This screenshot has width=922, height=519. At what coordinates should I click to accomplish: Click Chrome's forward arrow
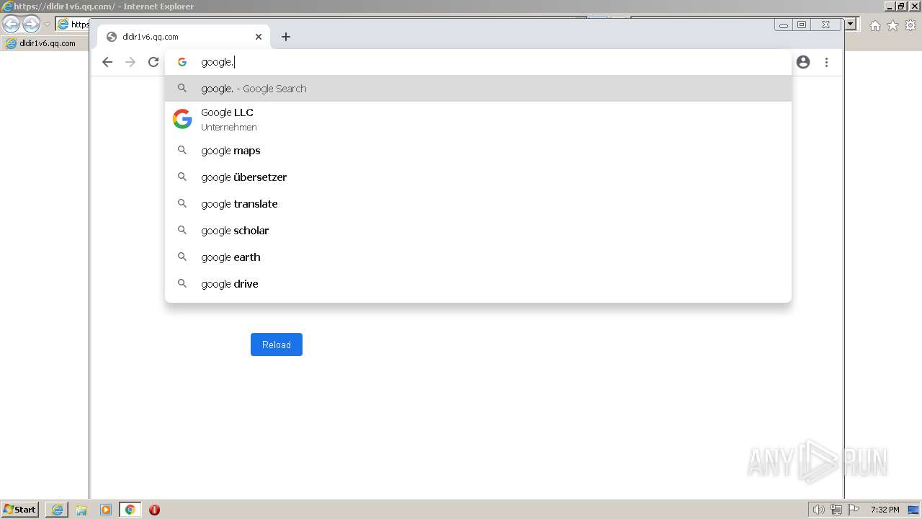pos(130,62)
